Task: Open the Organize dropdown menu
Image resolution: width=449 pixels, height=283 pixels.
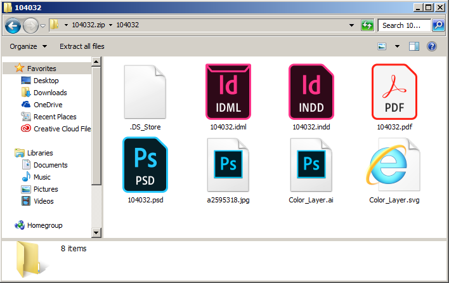Action: (28, 46)
